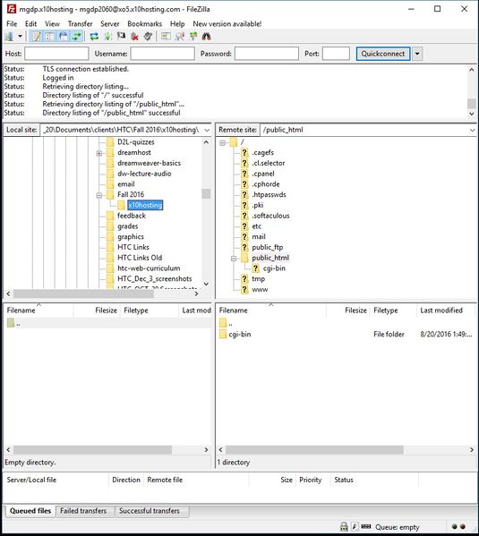The width and height of the screenshot is (479, 536).
Task: Collapse the public_html remote folder
Action: coord(234,259)
